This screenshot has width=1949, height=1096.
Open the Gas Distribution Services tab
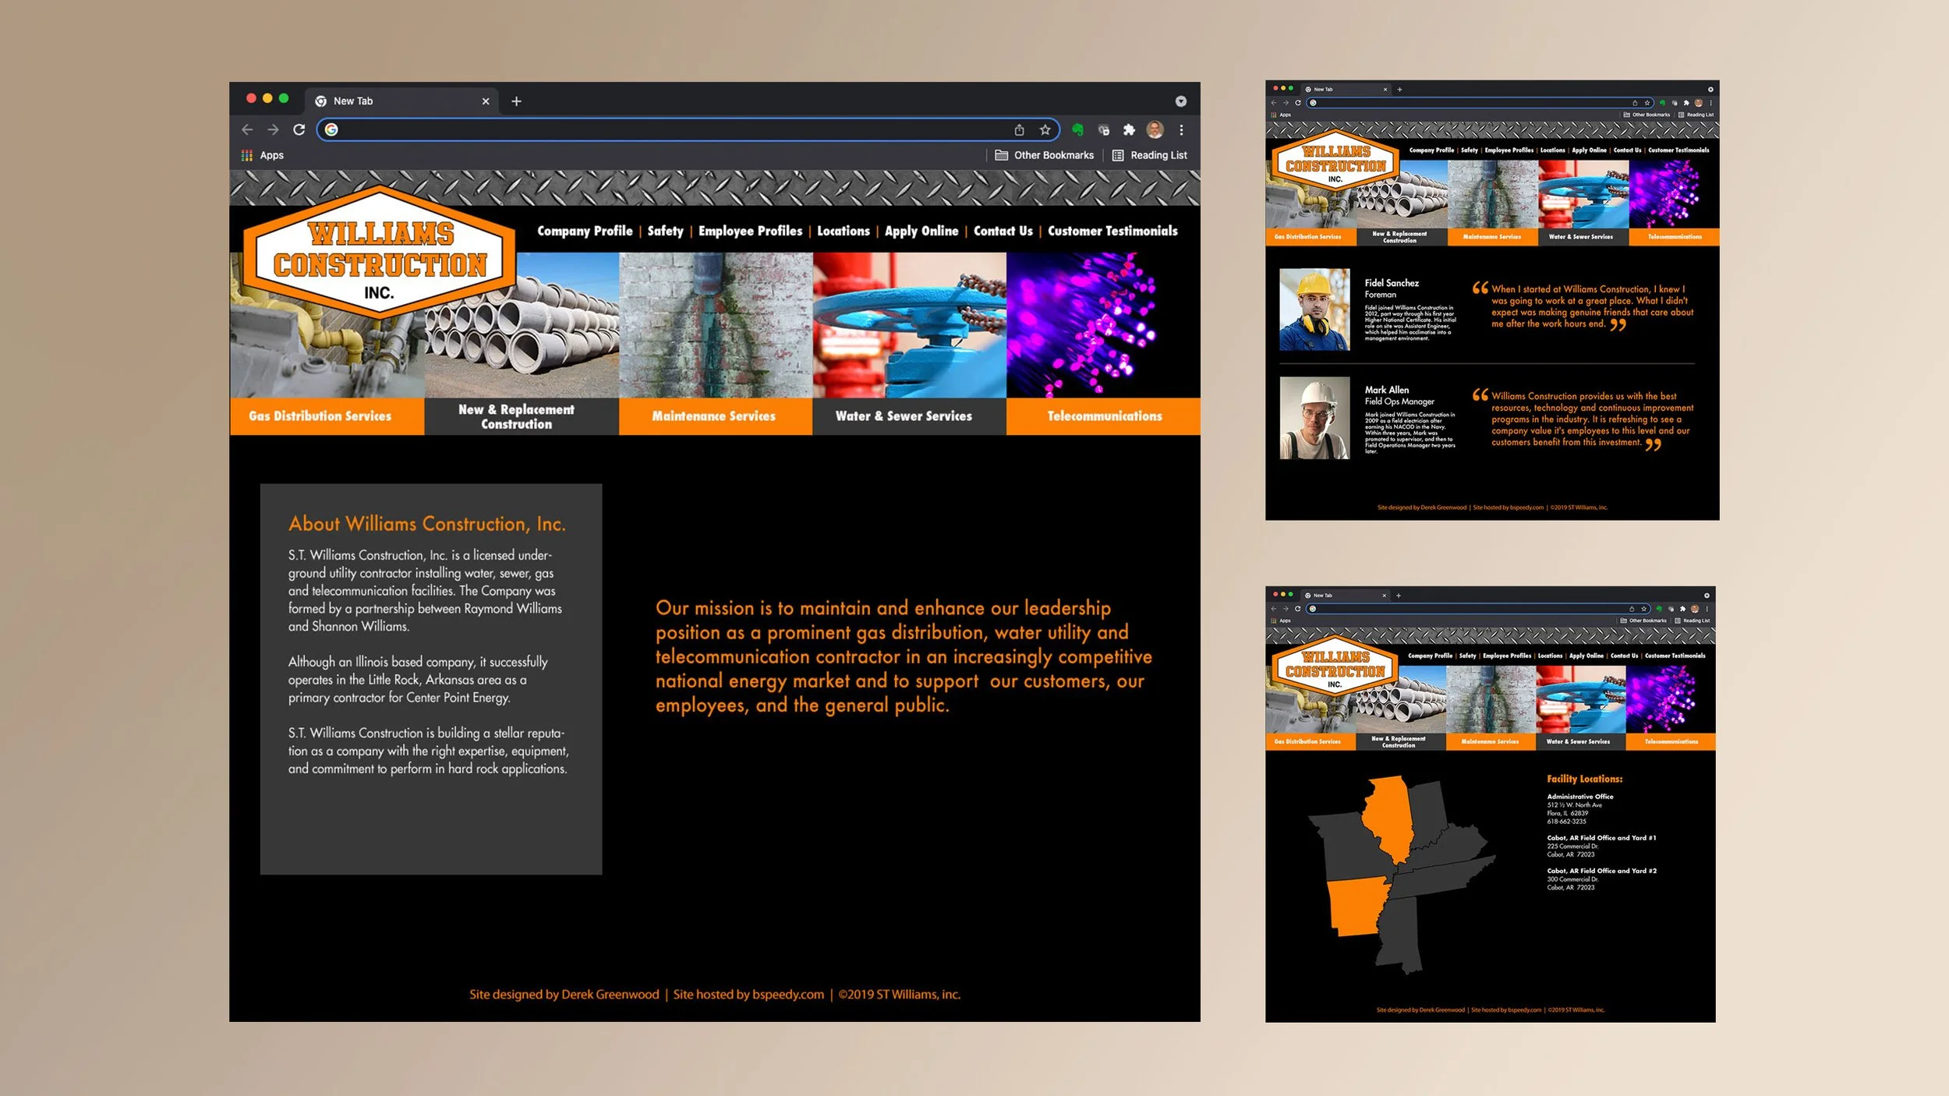(x=320, y=416)
